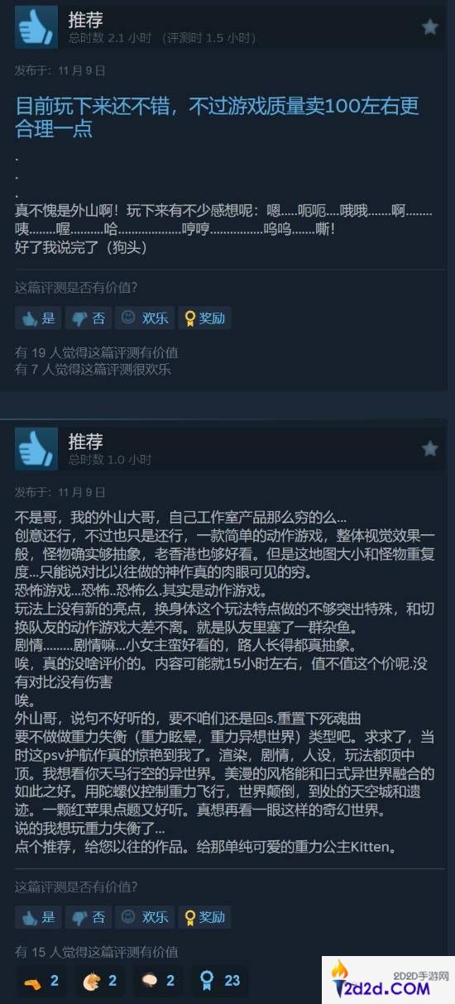455x1004 pixels.
Task: Vote 是 on the 2.1 小时 review
Action: 38,318
